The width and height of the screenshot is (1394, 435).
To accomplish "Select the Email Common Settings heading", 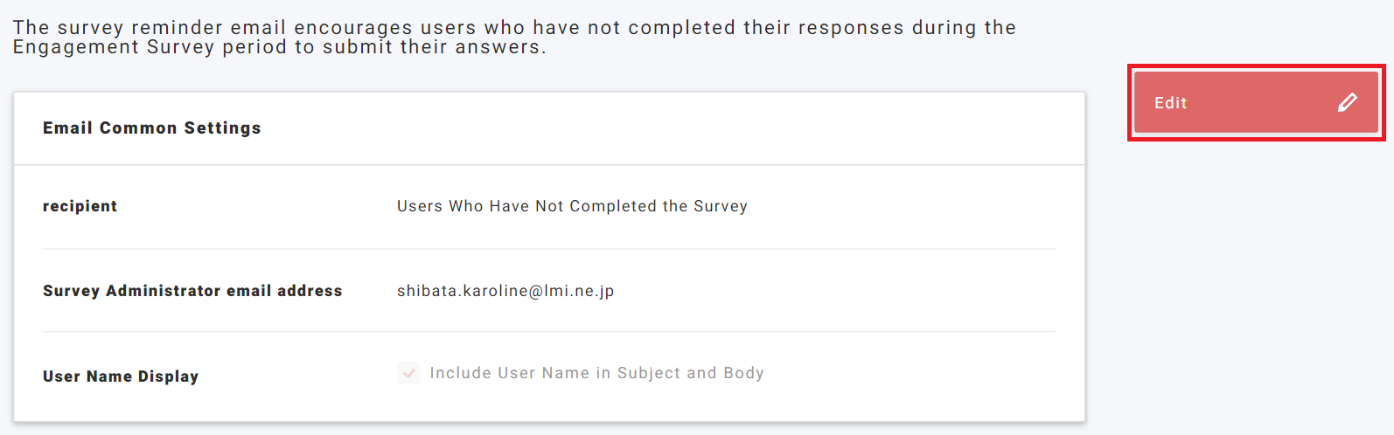I will 152,128.
